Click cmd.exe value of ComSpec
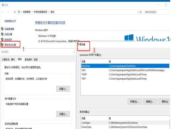Screen dimensions: 171x129 pyautogui.click(x=123, y=123)
